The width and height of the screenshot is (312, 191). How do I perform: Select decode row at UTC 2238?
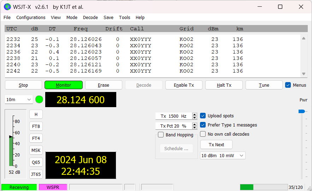pos(125,58)
